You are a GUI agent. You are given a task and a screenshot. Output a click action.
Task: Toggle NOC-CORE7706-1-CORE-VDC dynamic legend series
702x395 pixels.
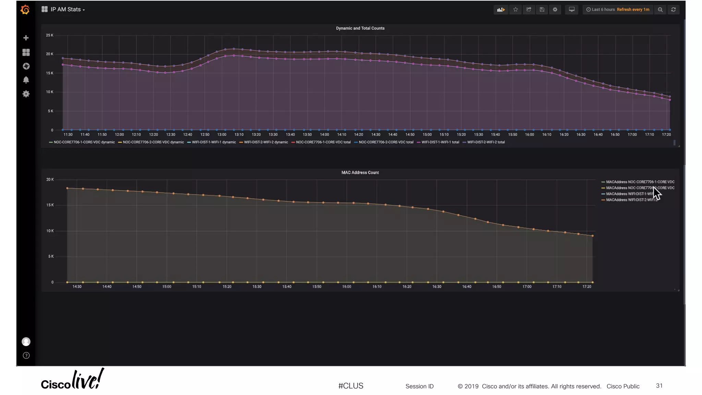[84, 142]
